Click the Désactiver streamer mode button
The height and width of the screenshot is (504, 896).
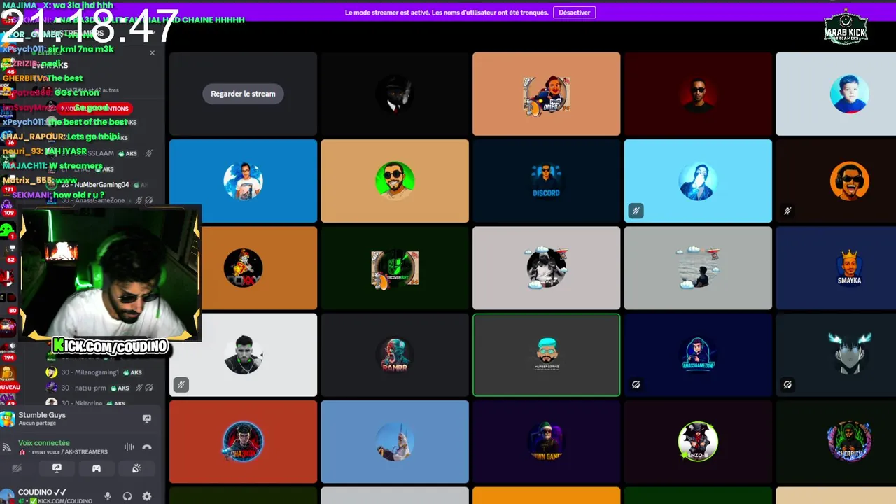coord(575,13)
